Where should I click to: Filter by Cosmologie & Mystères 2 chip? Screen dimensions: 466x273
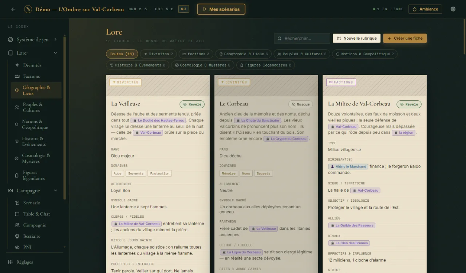click(202, 65)
